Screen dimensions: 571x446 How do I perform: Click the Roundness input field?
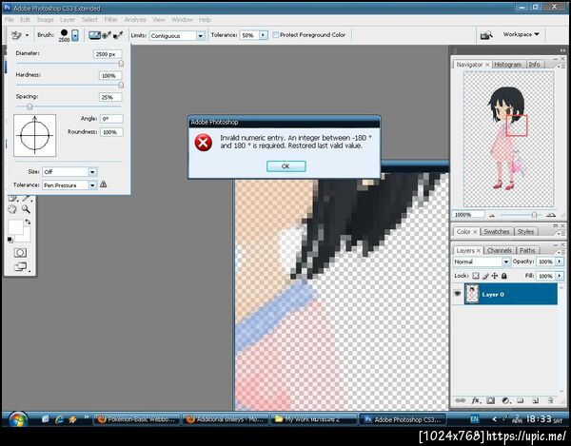coord(111,132)
